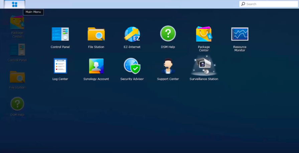Click the magnifier icon in the search box

tap(243, 4)
